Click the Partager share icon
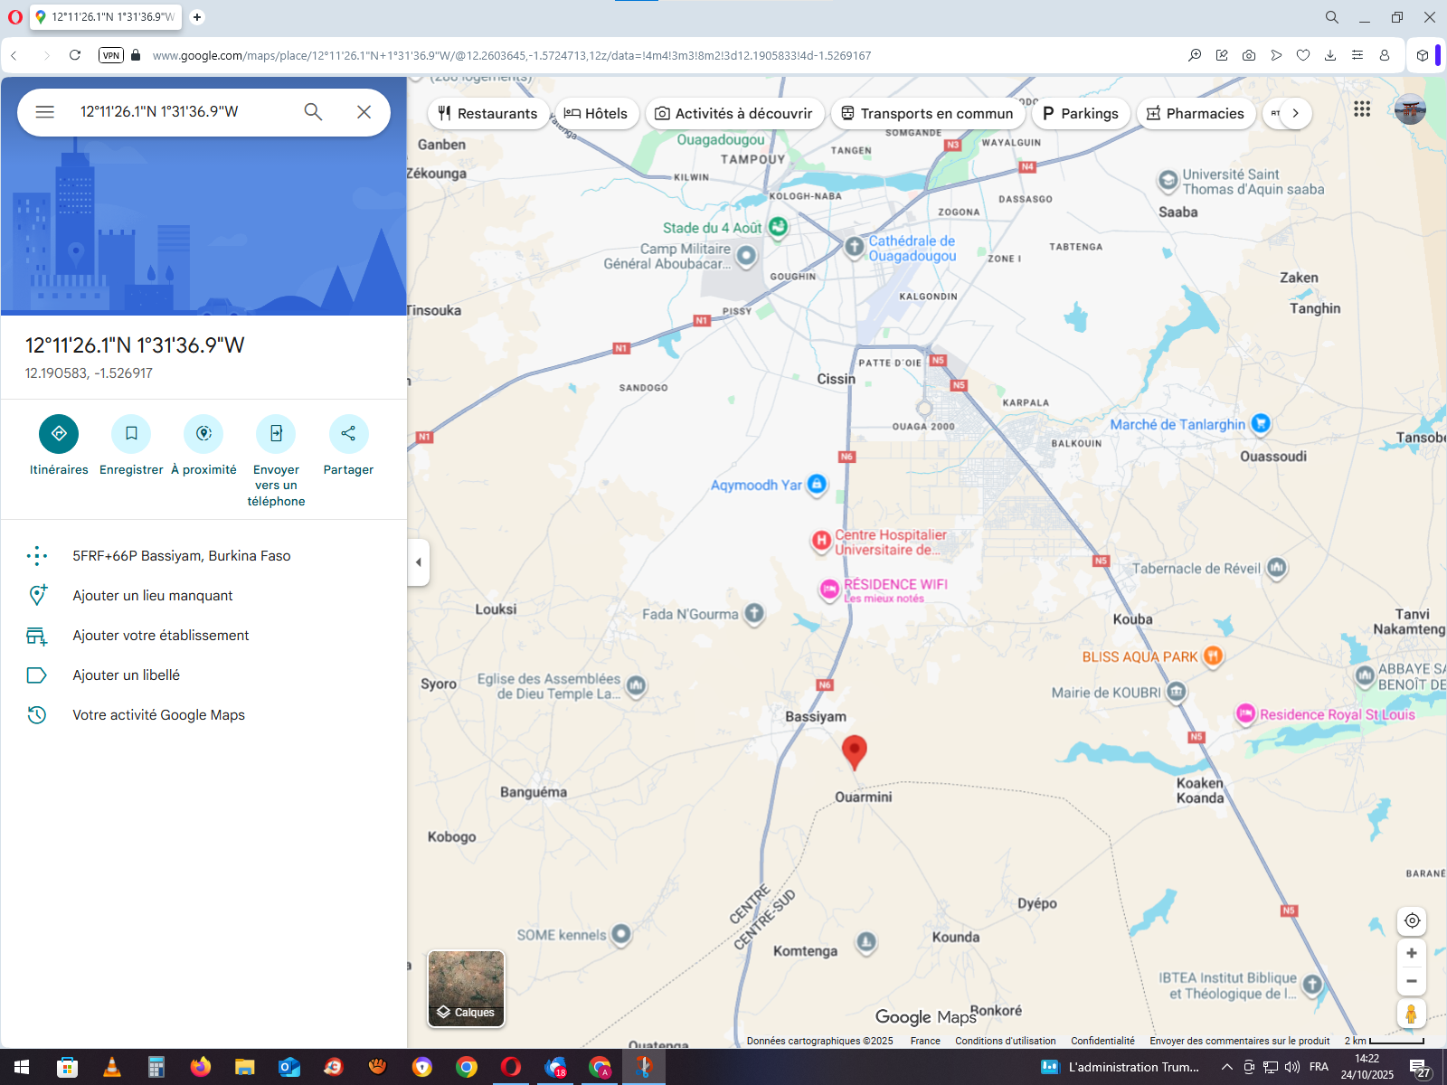 [x=348, y=434]
